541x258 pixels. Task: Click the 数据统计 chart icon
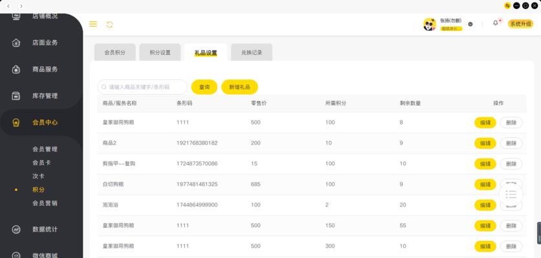16,230
